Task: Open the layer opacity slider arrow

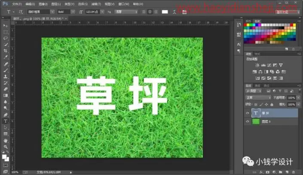Action: tap(299, 98)
